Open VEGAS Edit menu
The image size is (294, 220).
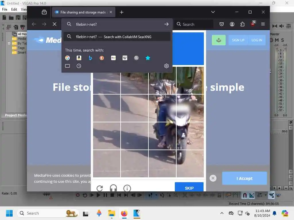coord(14,9)
